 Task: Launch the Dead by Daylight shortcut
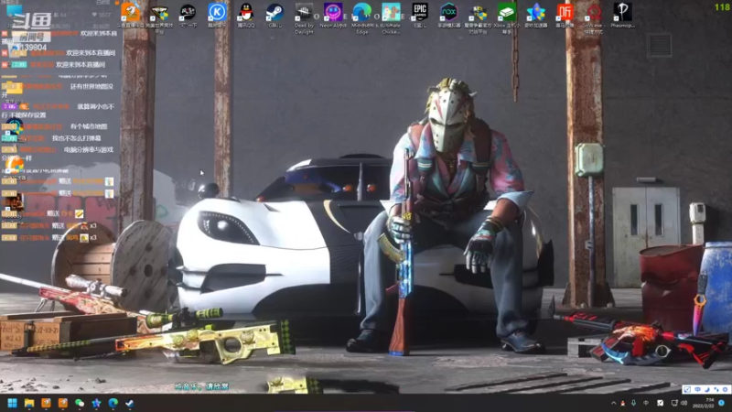pyautogui.click(x=304, y=16)
